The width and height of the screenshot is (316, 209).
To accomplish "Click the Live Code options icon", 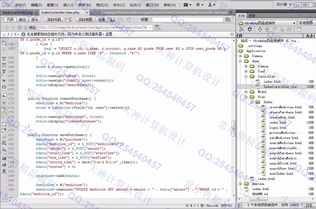I will 68,20.
